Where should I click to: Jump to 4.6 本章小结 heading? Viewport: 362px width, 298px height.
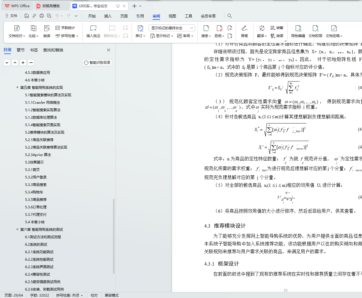tap(35, 80)
